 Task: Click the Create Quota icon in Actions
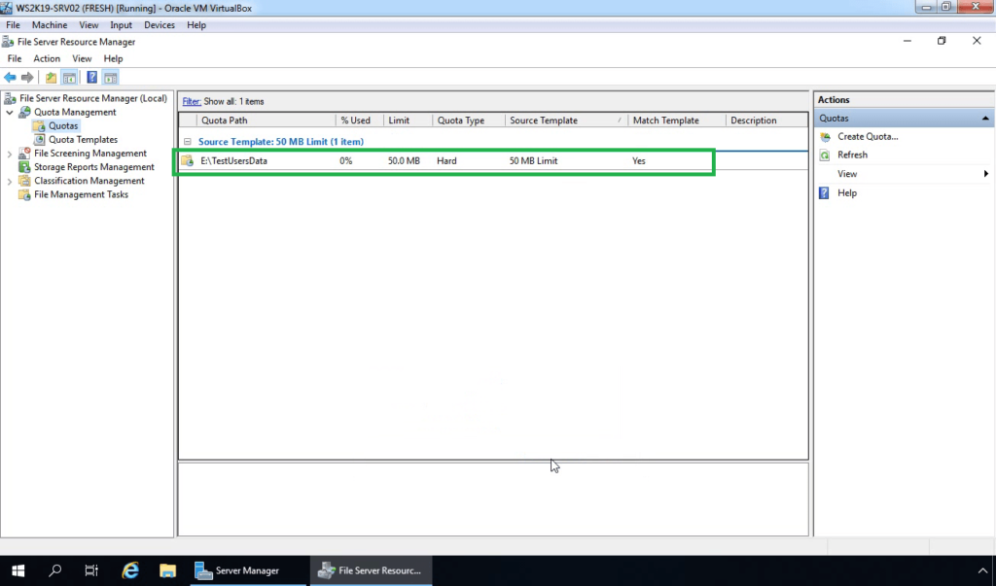[825, 136]
